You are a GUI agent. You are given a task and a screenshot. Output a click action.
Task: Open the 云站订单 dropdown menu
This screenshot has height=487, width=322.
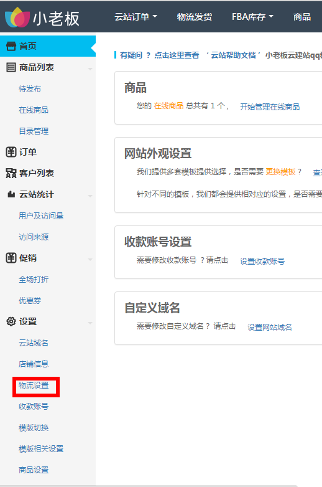pyautogui.click(x=136, y=17)
